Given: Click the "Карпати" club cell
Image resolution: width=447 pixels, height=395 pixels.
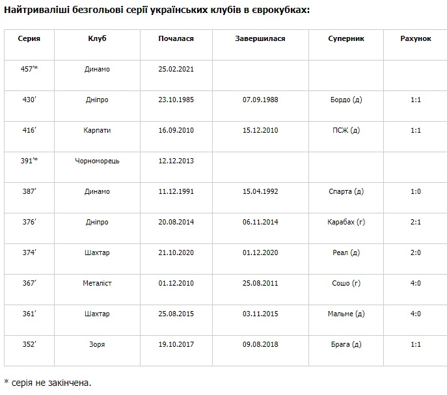Looking at the screenshot, I should (x=97, y=130).
